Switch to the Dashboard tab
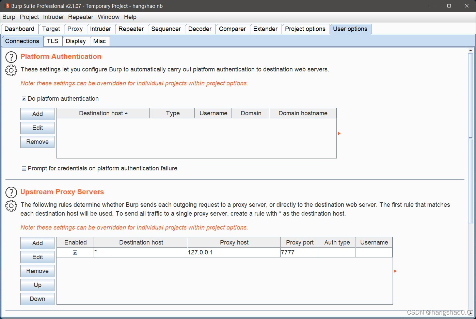This screenshot has width=476, height=319. (x=19, y=29)
